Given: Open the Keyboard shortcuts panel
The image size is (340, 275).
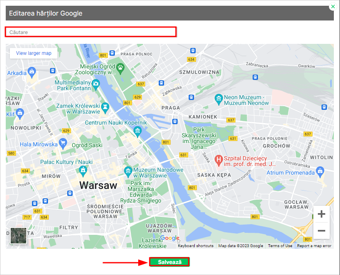Looking at the screenshot, I should (x=195, y=245).
